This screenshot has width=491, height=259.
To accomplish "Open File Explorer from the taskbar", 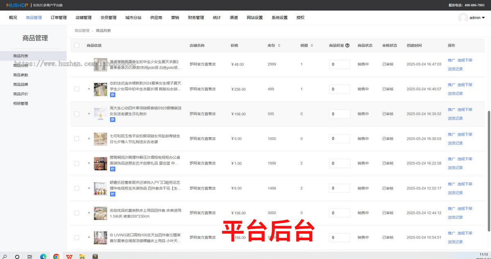I will pos(82,256).
